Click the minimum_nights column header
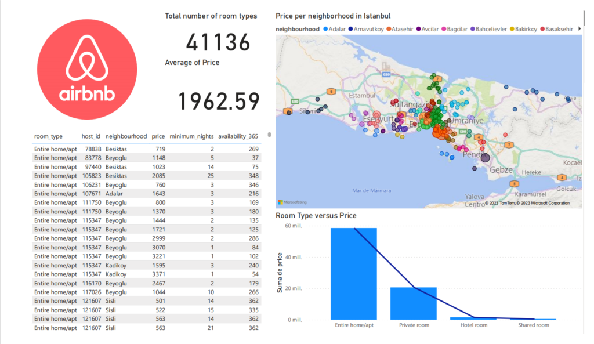 tap(191, 136)
